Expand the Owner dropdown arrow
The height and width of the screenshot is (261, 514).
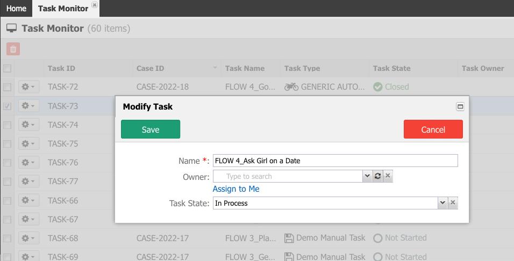[367, 176]
